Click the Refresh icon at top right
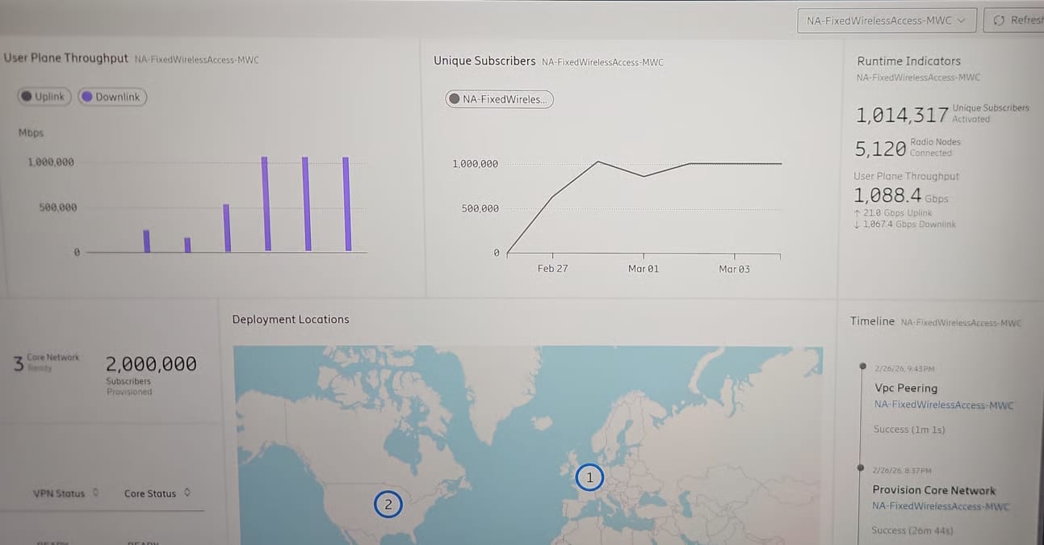This screenshot has width=1044, height=545. tap(999, 21)
